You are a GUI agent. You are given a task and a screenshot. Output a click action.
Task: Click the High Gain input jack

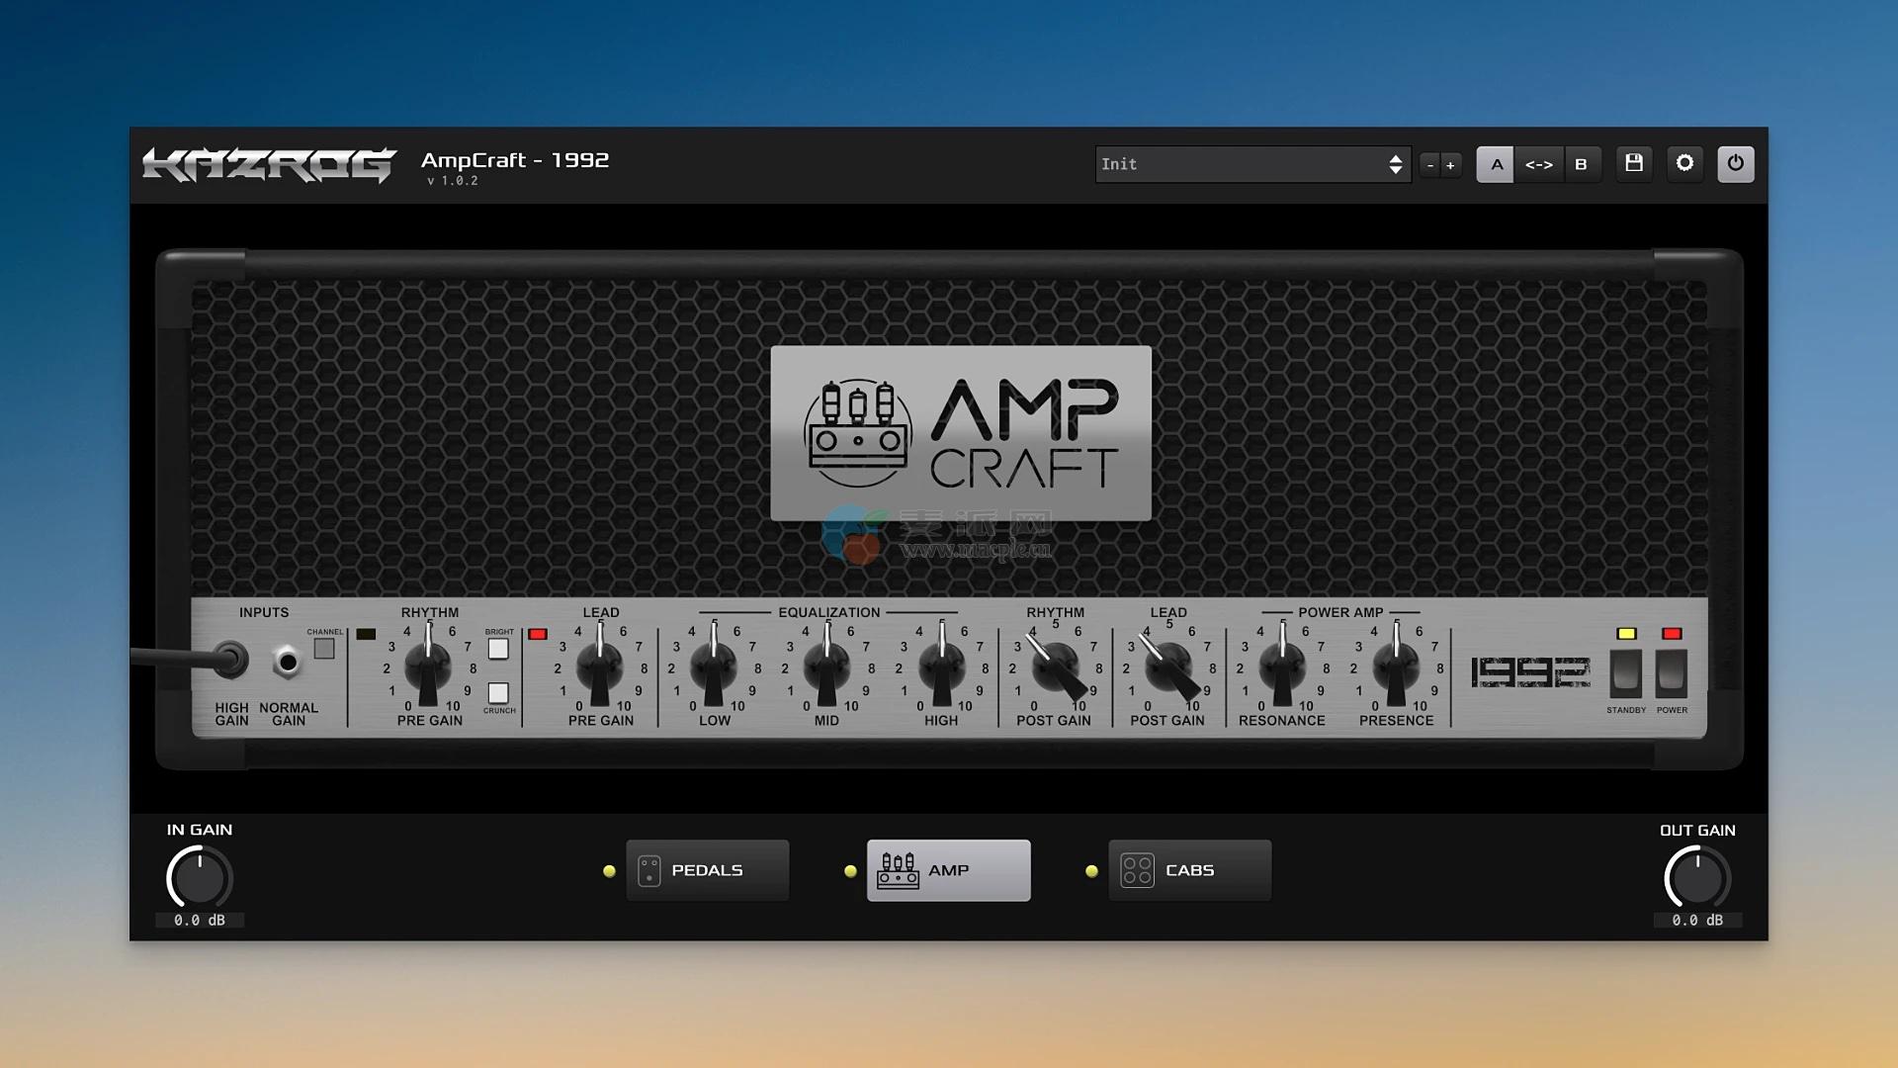click(x=231, y=660)
